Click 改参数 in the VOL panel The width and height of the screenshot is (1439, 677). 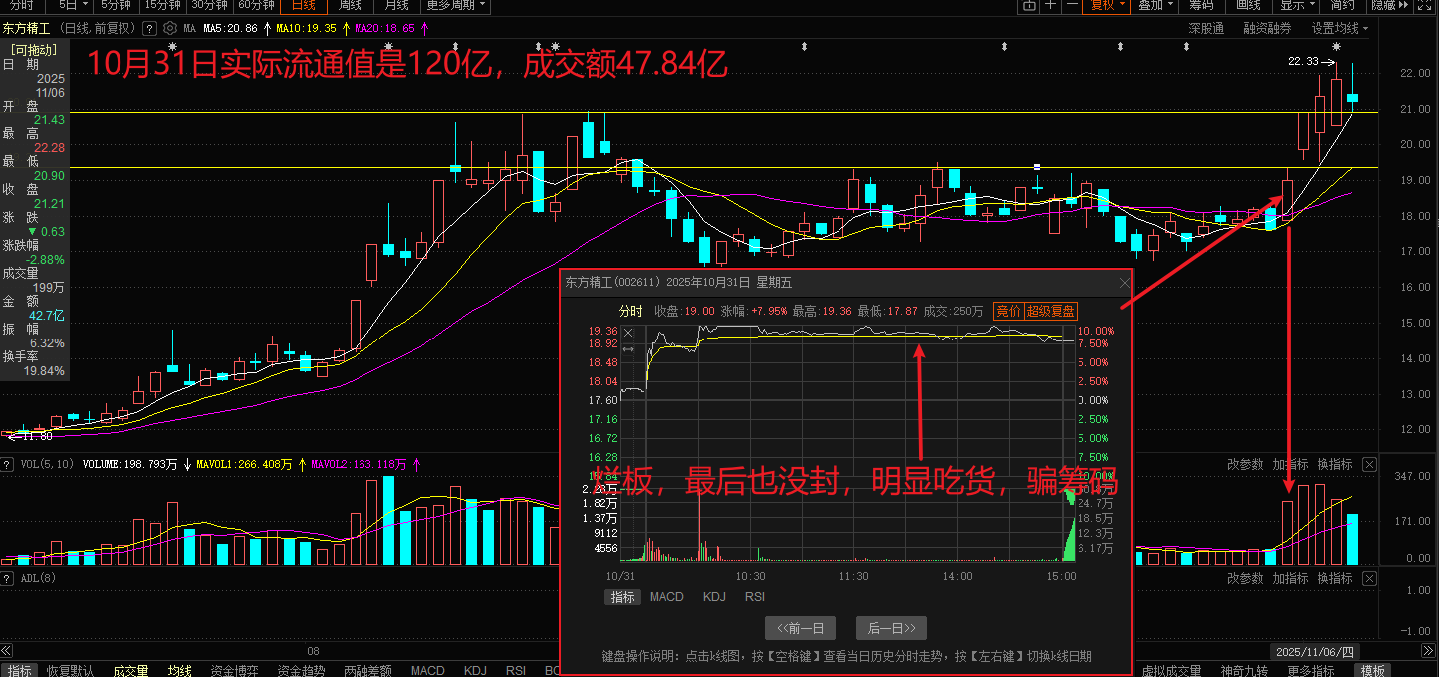pos(1245,465)
